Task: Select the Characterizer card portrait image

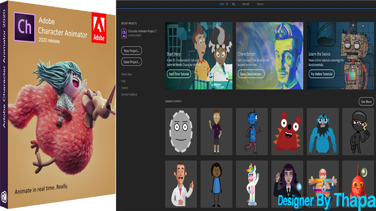Action: [x=270, y=56]
